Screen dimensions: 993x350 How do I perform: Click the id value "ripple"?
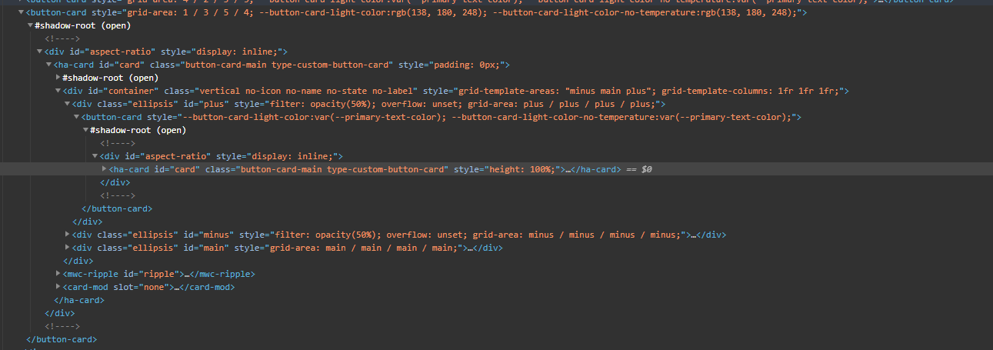[x=161, y=274]
